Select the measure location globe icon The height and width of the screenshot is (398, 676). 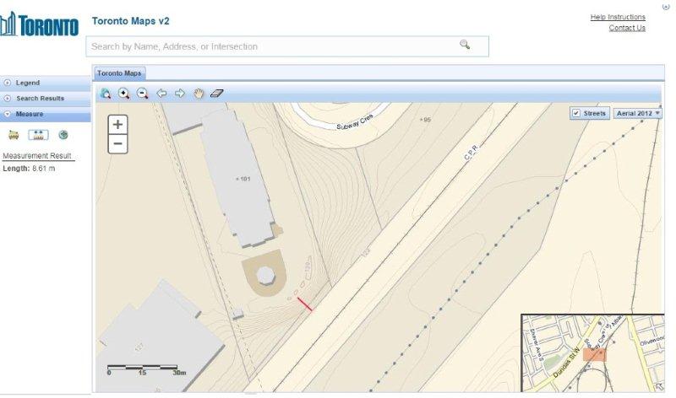(63, 135)
